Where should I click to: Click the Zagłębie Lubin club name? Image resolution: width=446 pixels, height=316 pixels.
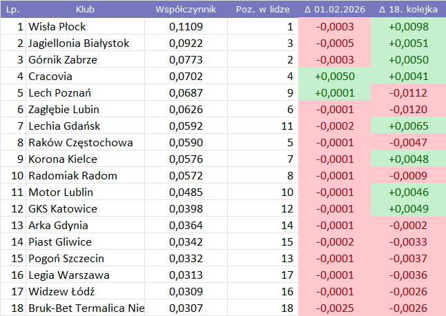(64, 110)
